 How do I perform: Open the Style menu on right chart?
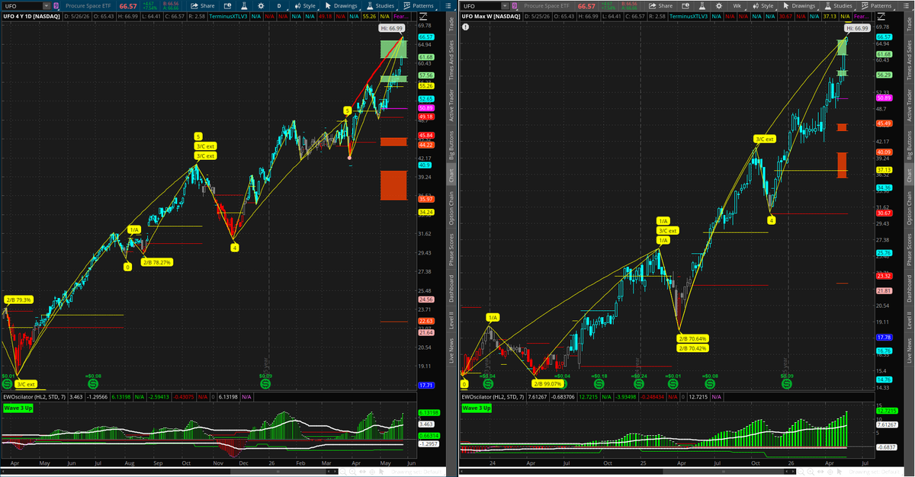point(763,6)
